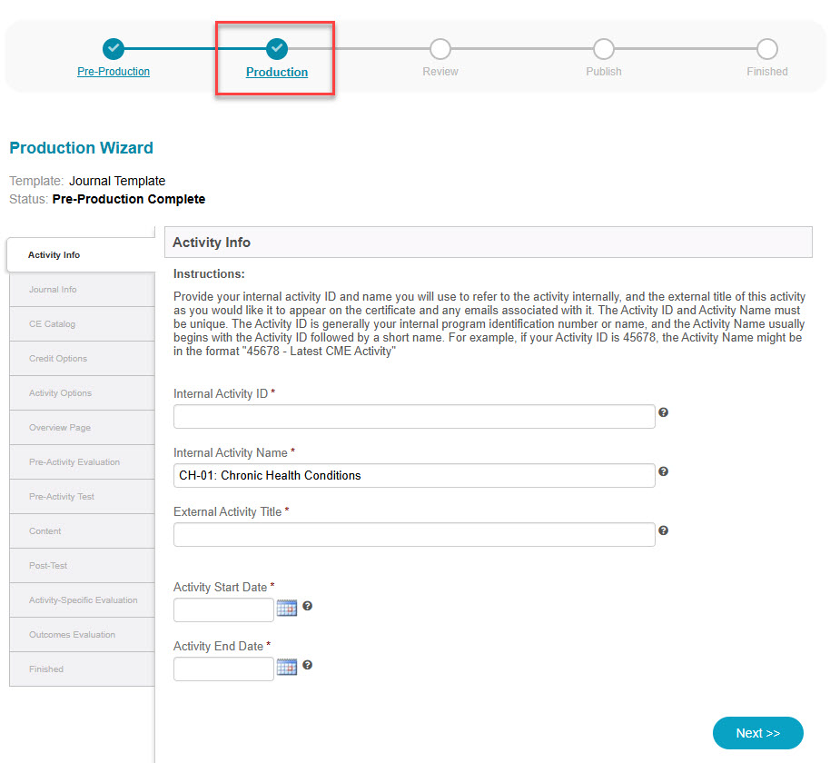Click the Review step circle
This screenshot has width=830, height=763.
[x=440, y=48]
